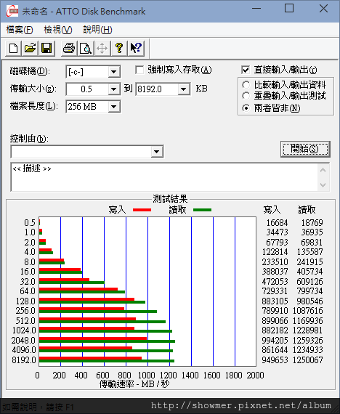Click the yellow question mark About icon
The width and height of the screenshot is (340, 414).
click(x=119, y=49)
